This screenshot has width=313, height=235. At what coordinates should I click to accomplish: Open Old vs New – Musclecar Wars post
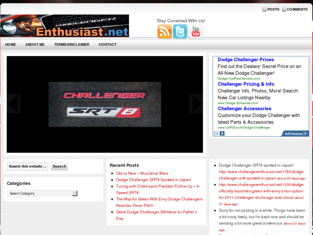[142, 173]
